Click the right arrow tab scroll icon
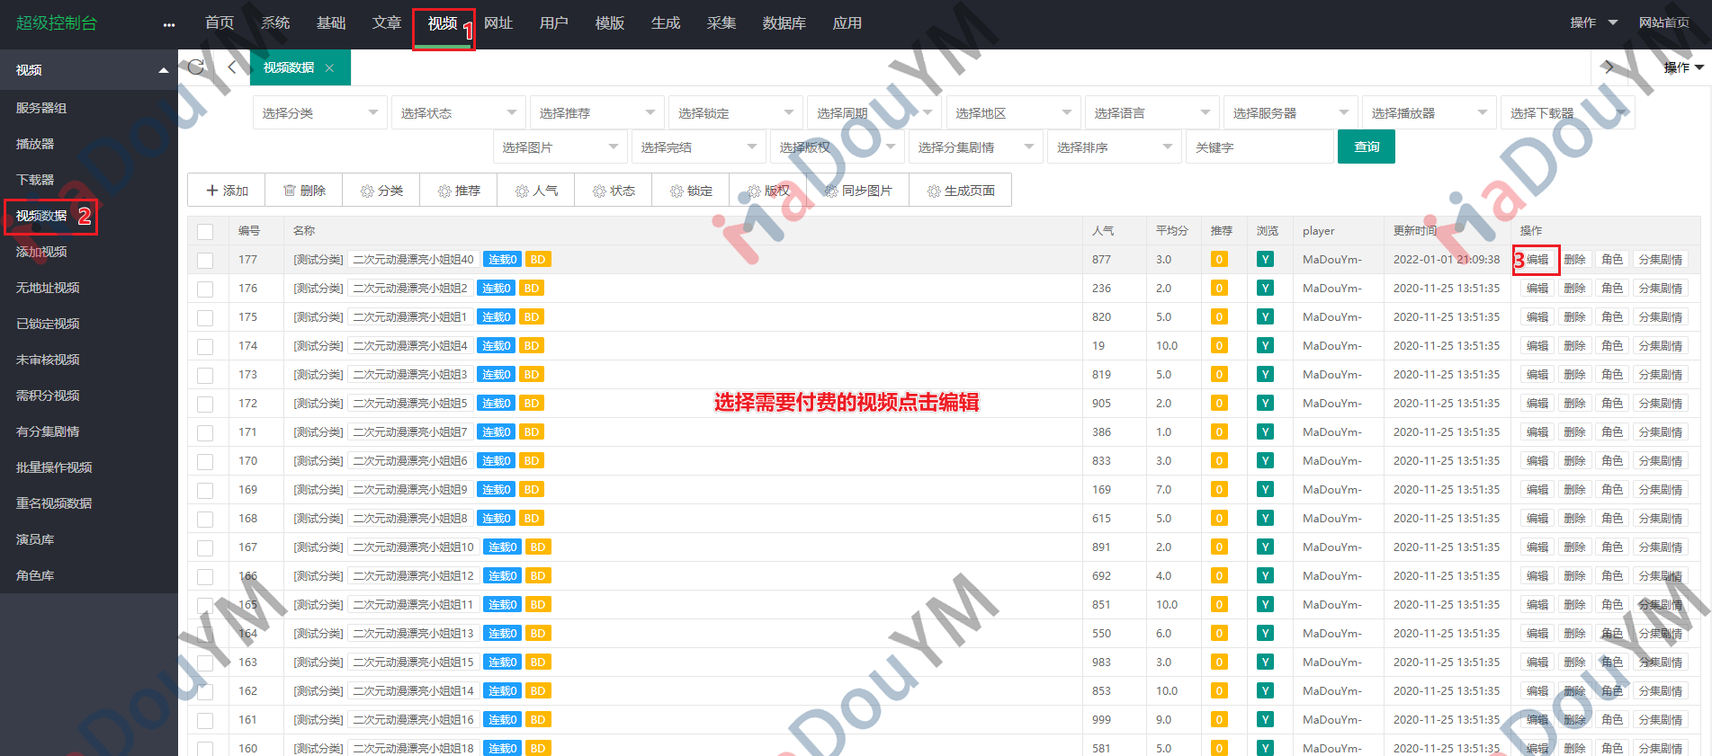 coord(1609,67)
